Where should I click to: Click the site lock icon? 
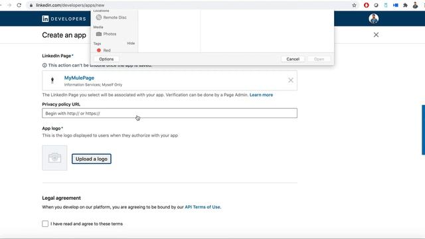click(x=31, y=5)
